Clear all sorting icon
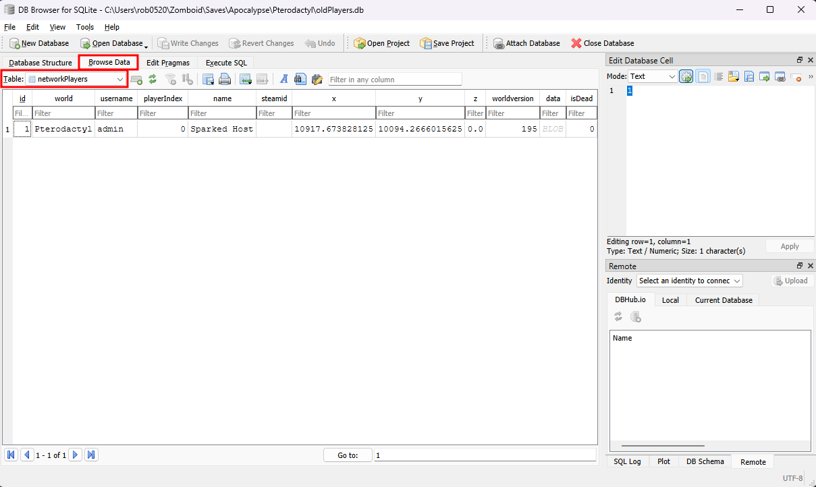 (188, 79)
